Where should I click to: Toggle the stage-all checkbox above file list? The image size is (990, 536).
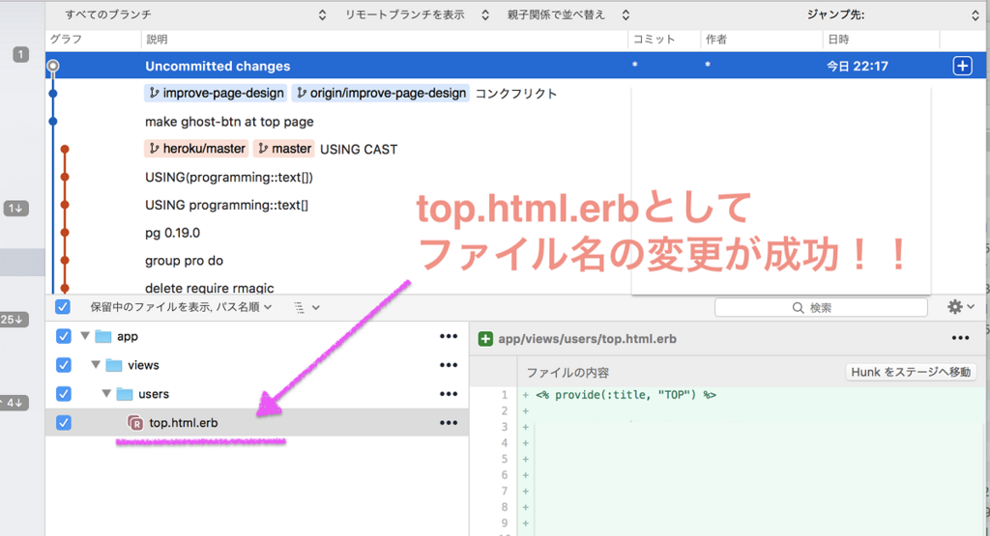[x=63, y=307]
